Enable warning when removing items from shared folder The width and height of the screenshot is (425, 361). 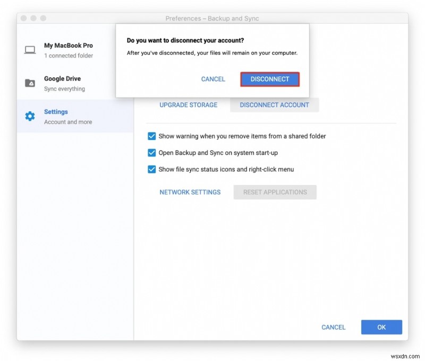coord(152,136)
